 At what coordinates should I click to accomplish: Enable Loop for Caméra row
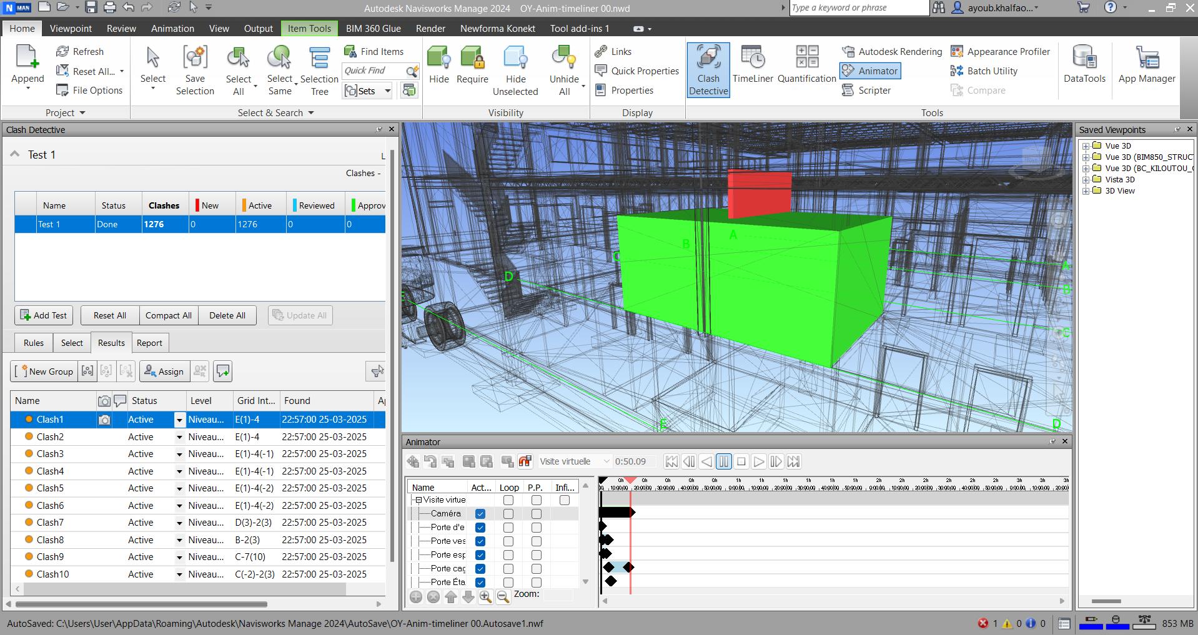pos(508,514)
